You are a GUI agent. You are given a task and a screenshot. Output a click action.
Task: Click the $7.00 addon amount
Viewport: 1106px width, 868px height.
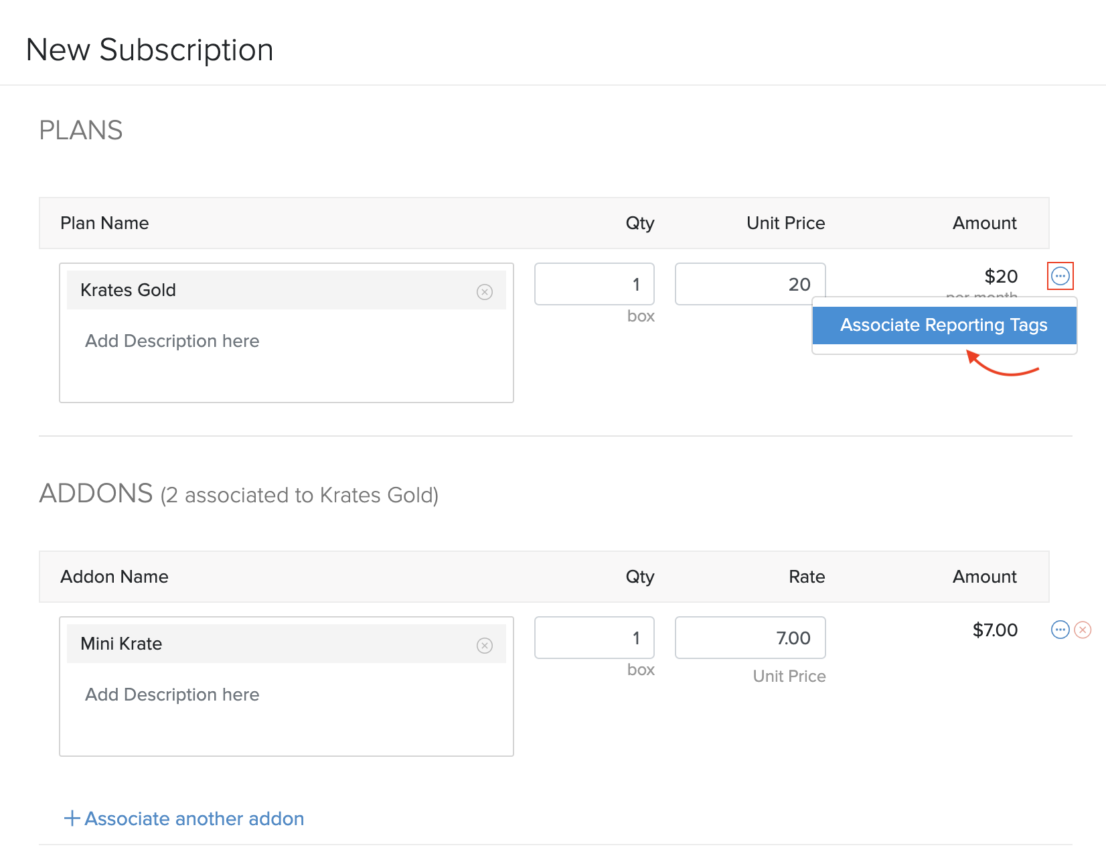click(x=995, y=630)
